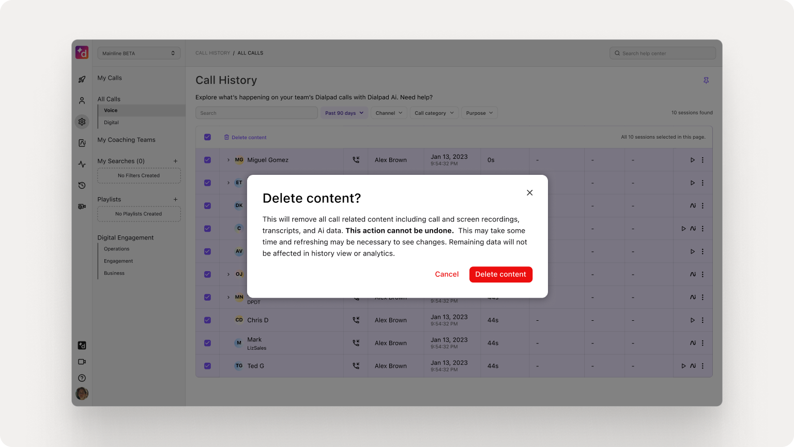This screenshot has height=447, width=794.
Task: Open Business under Digital Engagement
Action: pyautogui.click(x=114, y=273)
